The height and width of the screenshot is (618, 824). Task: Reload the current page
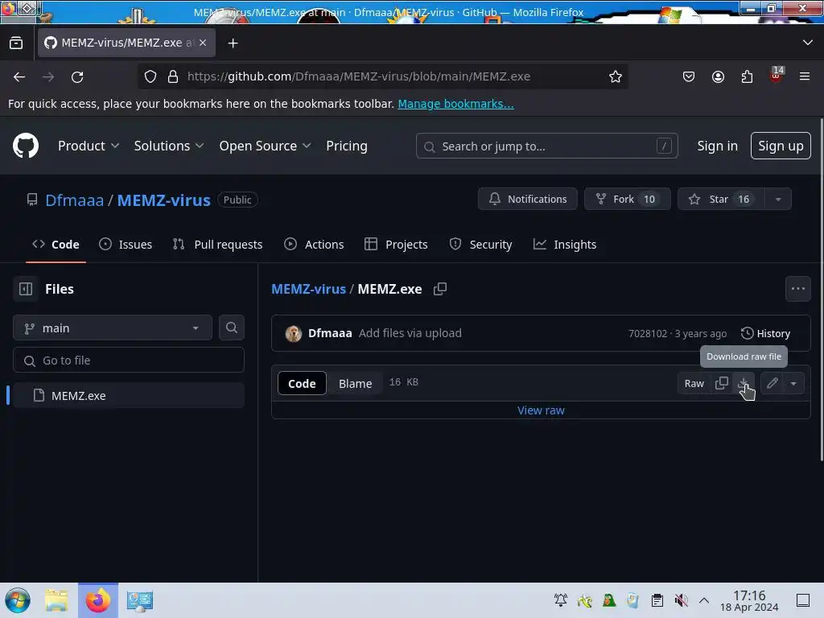point(77,76)
